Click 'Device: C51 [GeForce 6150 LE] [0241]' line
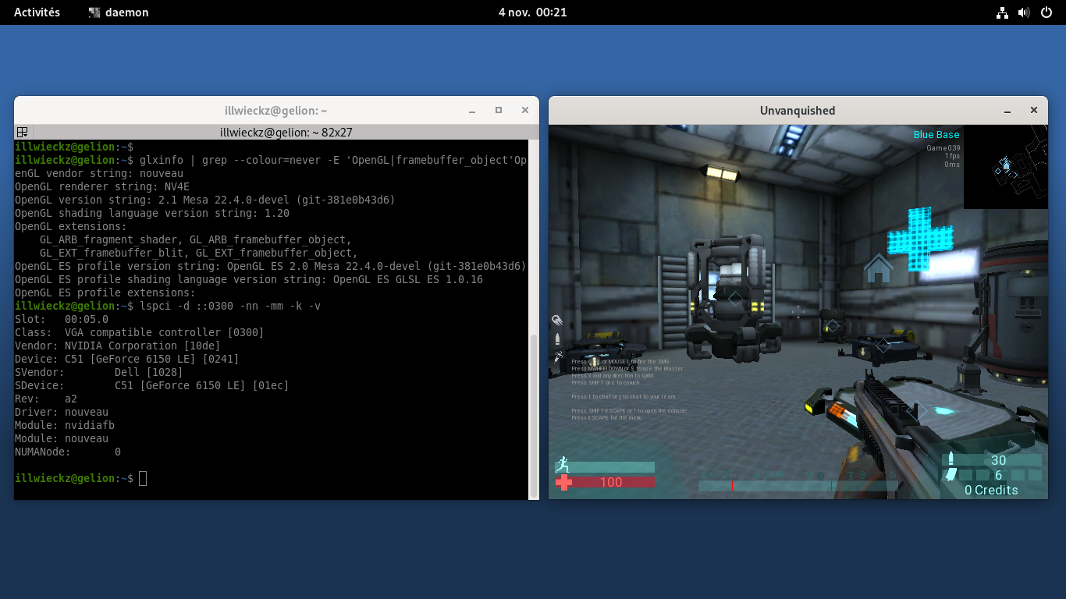Image resolution: width=1066 pixels, height=599 pixels. (127, 359)
